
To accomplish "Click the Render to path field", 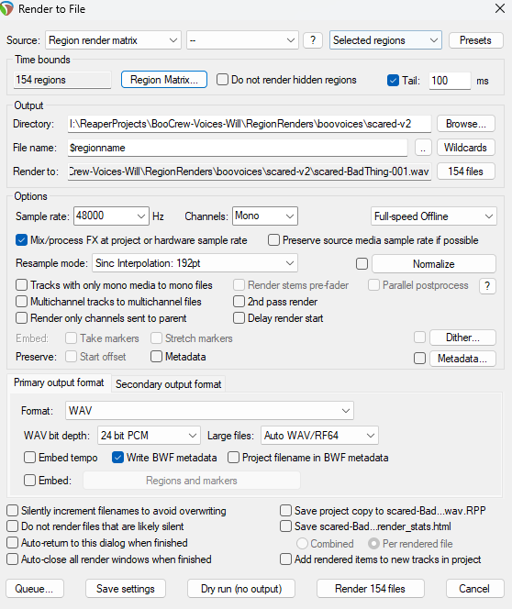I will click(249, 172).
